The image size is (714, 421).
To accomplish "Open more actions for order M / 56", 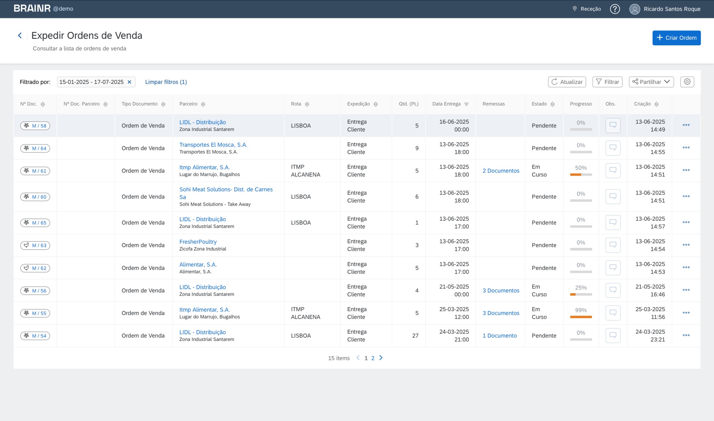I will click(686, 290).
